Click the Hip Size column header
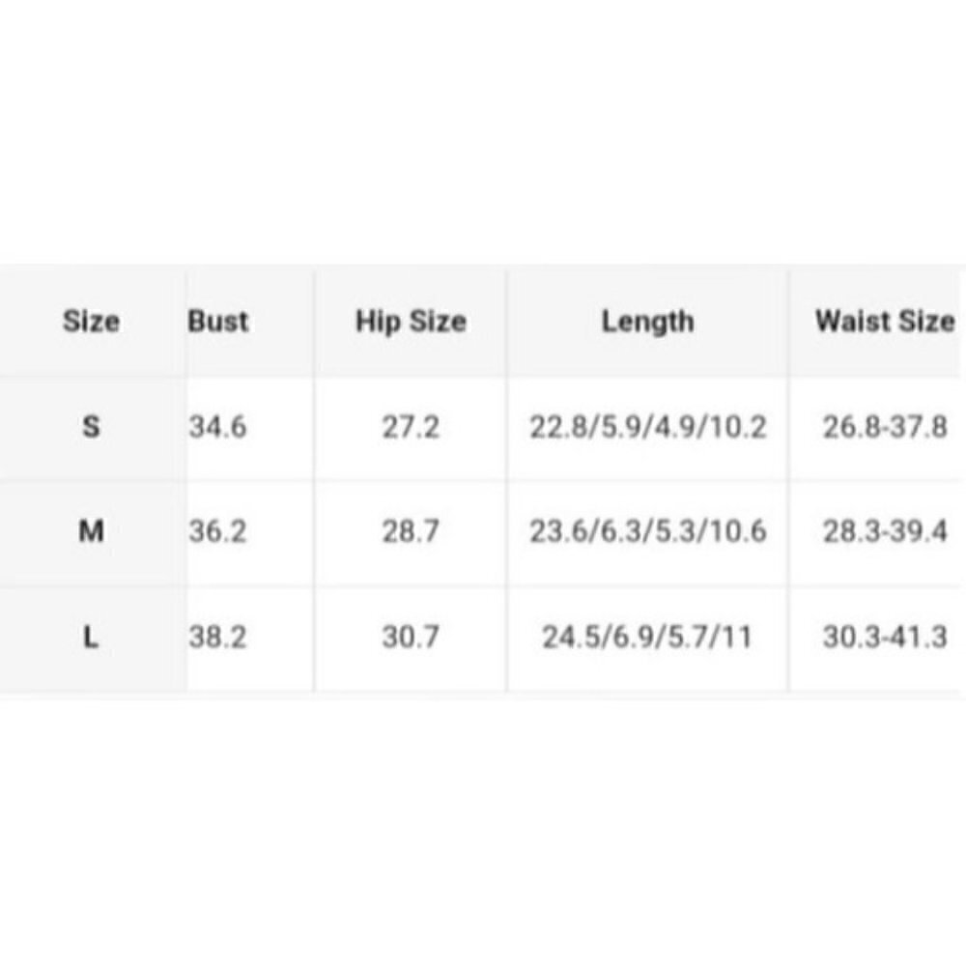Image resolution: width=966 pixels, height=966 pixels. coord(411,322)
